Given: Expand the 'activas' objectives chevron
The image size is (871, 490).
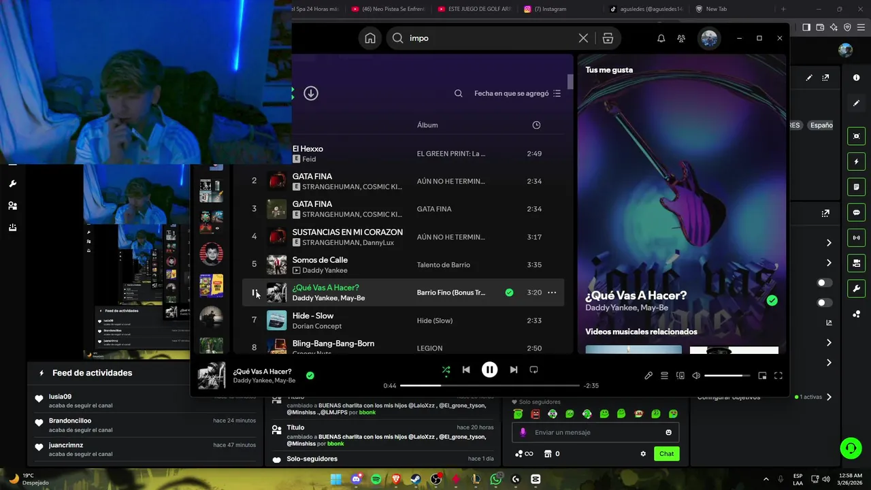Looking at the screenshot, I should pyautogui.click(x=829, y=397).
